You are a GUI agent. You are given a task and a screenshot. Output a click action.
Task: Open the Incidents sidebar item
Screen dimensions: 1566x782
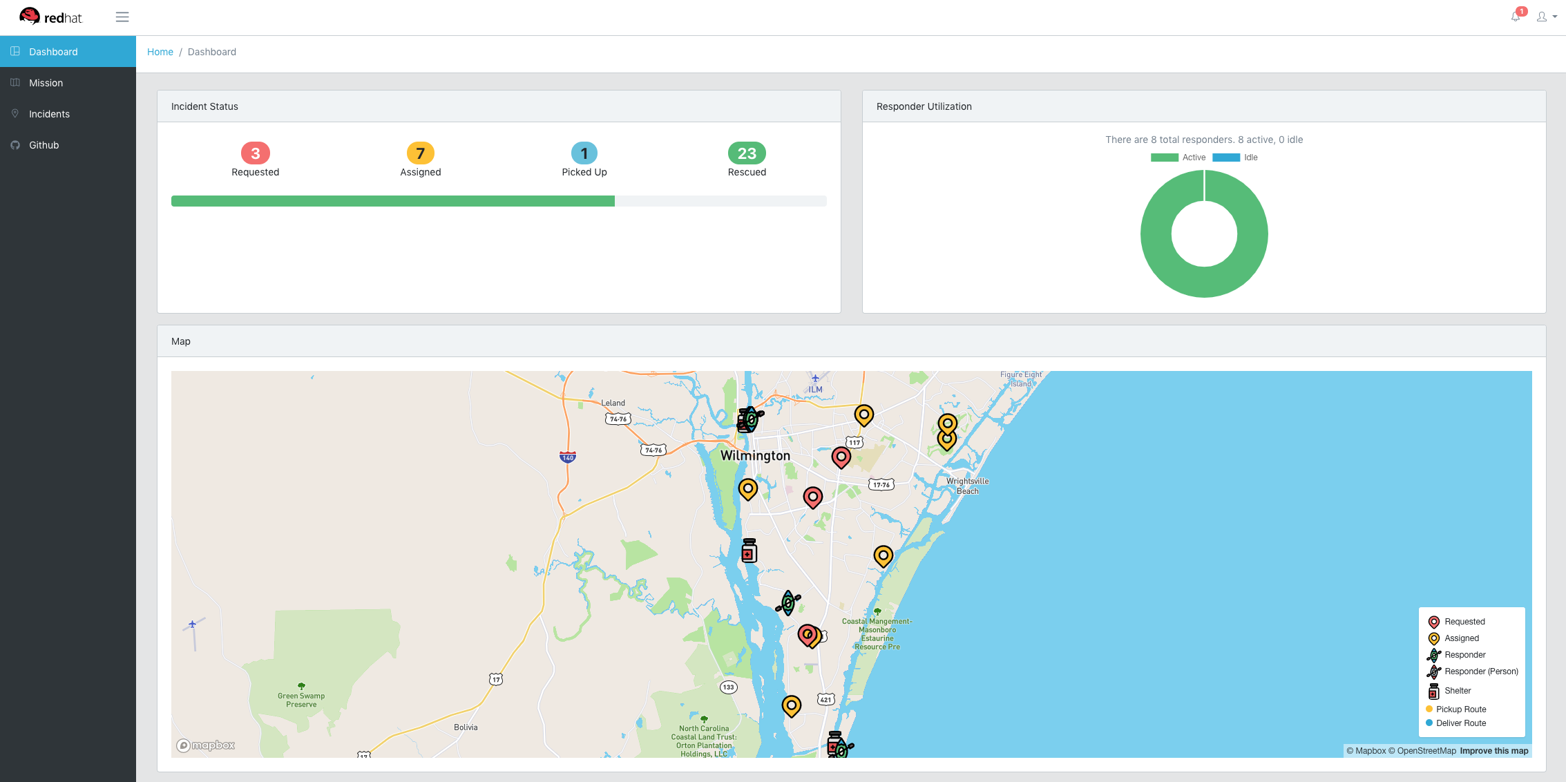(x=49, y=114)
